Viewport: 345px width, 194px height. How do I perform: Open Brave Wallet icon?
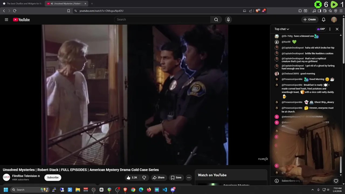click(x=325, y=11)
